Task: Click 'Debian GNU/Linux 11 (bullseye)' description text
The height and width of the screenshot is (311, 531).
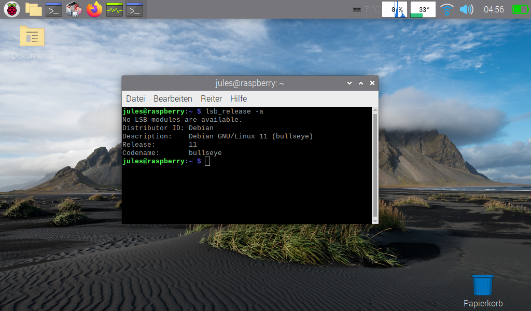Action: coord(250,136)
